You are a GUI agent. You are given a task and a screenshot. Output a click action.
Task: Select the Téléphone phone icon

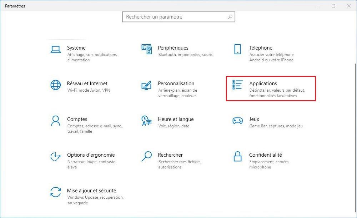click(x=237, y=49)
